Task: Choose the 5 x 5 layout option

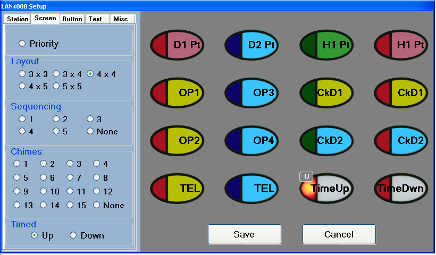Action: click(56, 86)
